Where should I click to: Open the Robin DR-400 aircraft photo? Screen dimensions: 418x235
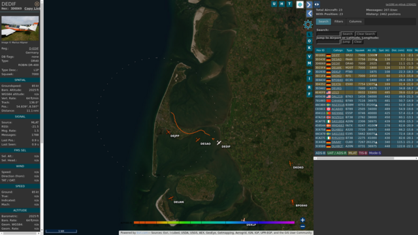coord(20,28)
